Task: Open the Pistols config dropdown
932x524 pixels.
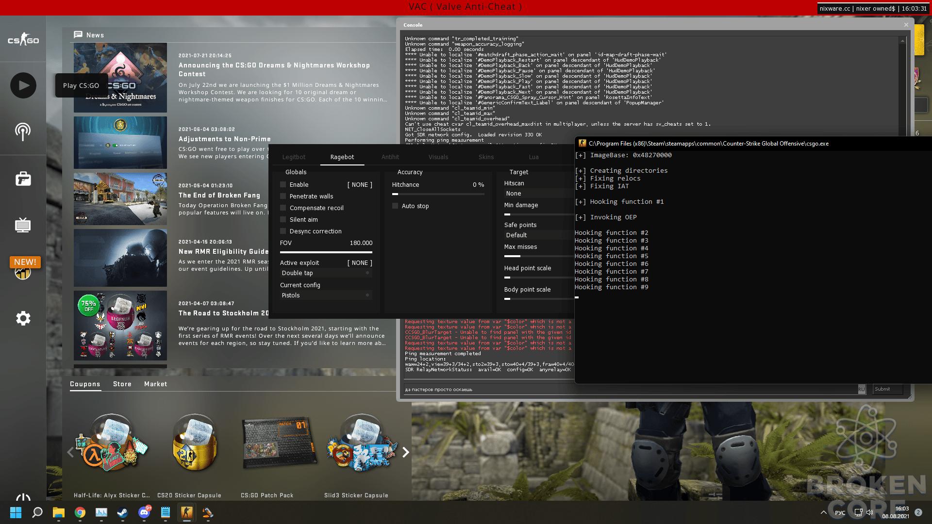Action: tap(326, 295)
